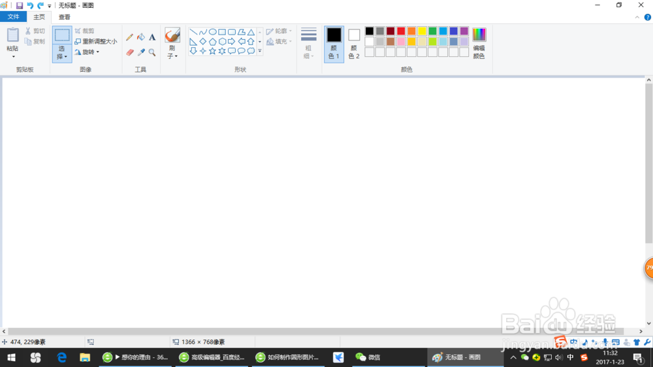Choose the Left arrow shape

click(241, 42)
